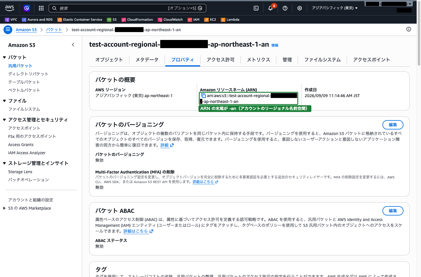The width and height of the screenshot is (421, 277).
Task: Open IAM Access Analyzer in sidebar
Action: coord(27,153)
